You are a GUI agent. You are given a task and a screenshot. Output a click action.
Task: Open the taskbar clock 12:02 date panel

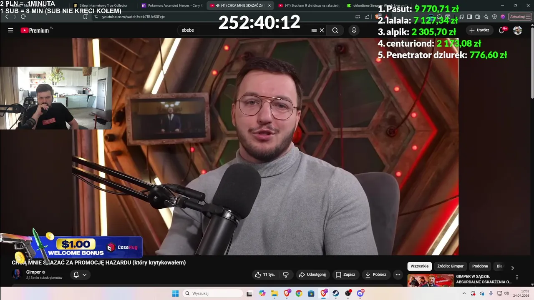[521, 293]
